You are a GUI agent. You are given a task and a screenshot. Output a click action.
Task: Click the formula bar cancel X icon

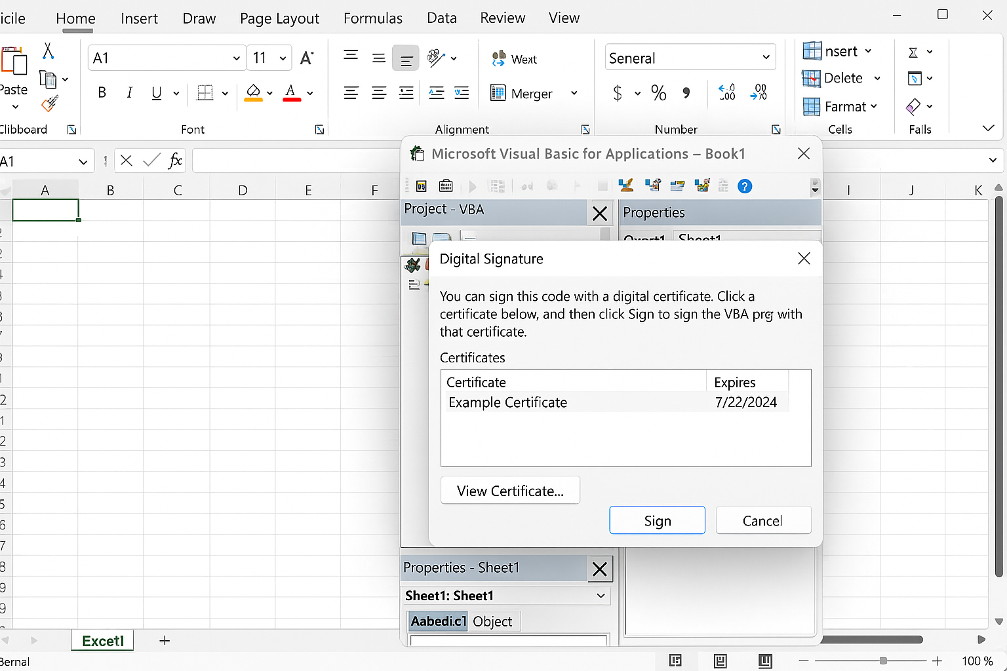(127, 161)
